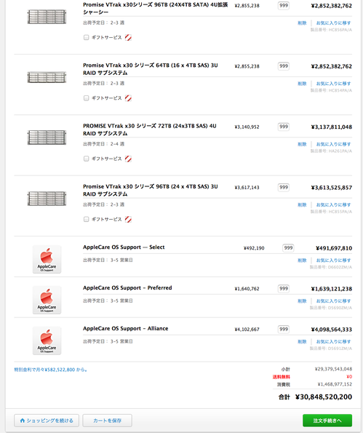Click the green checkout button
Viewport: 363px width, 433px height.
click(x=327, y=421)
